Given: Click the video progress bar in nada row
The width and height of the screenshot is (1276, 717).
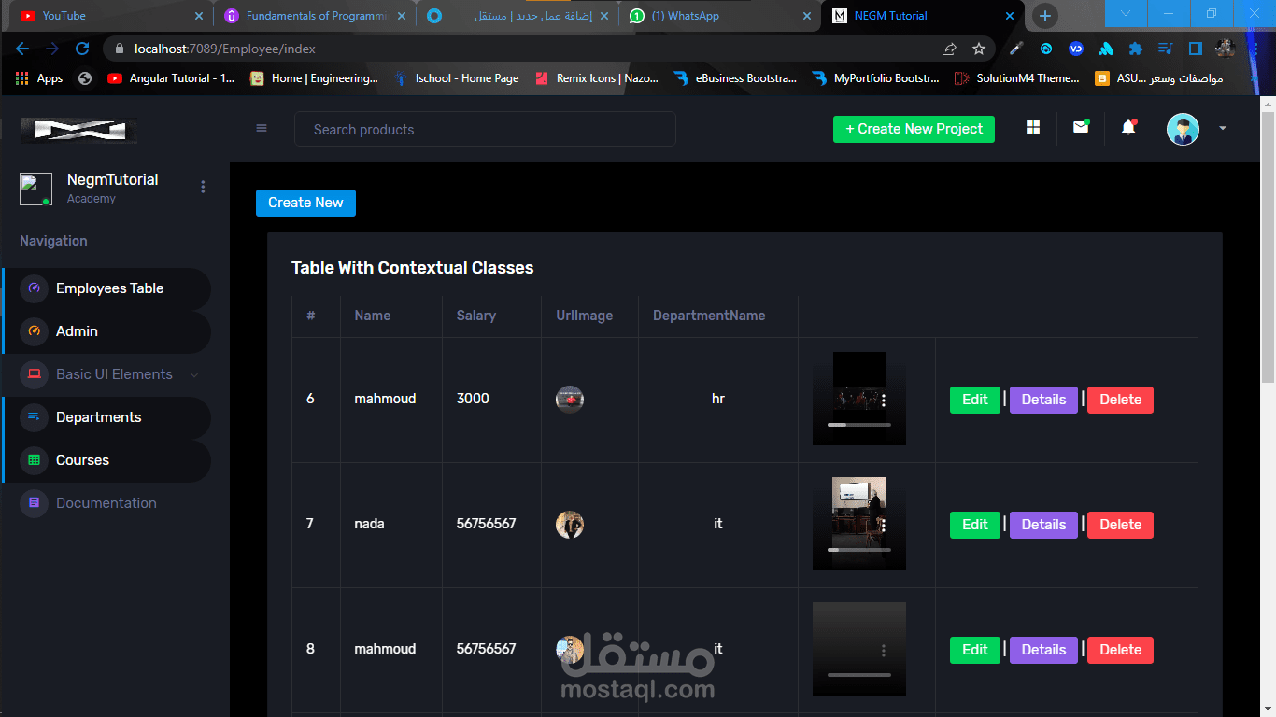Looking at the screenshot, I should [x=859, y=550].
